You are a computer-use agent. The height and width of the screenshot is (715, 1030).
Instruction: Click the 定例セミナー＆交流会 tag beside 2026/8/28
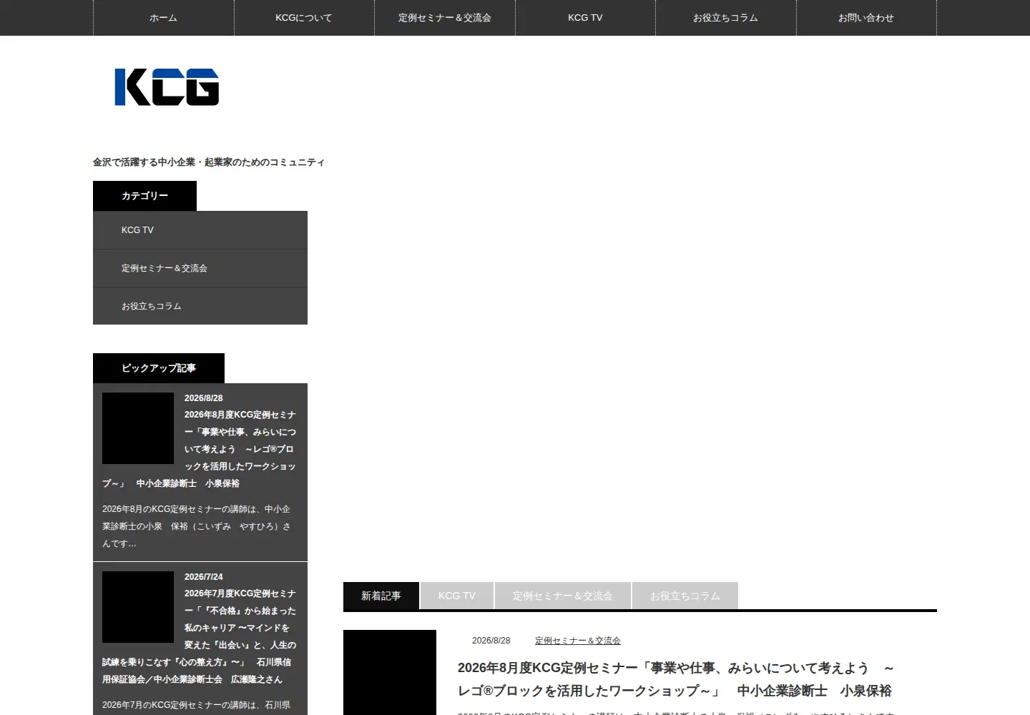[x=578, y=641]
